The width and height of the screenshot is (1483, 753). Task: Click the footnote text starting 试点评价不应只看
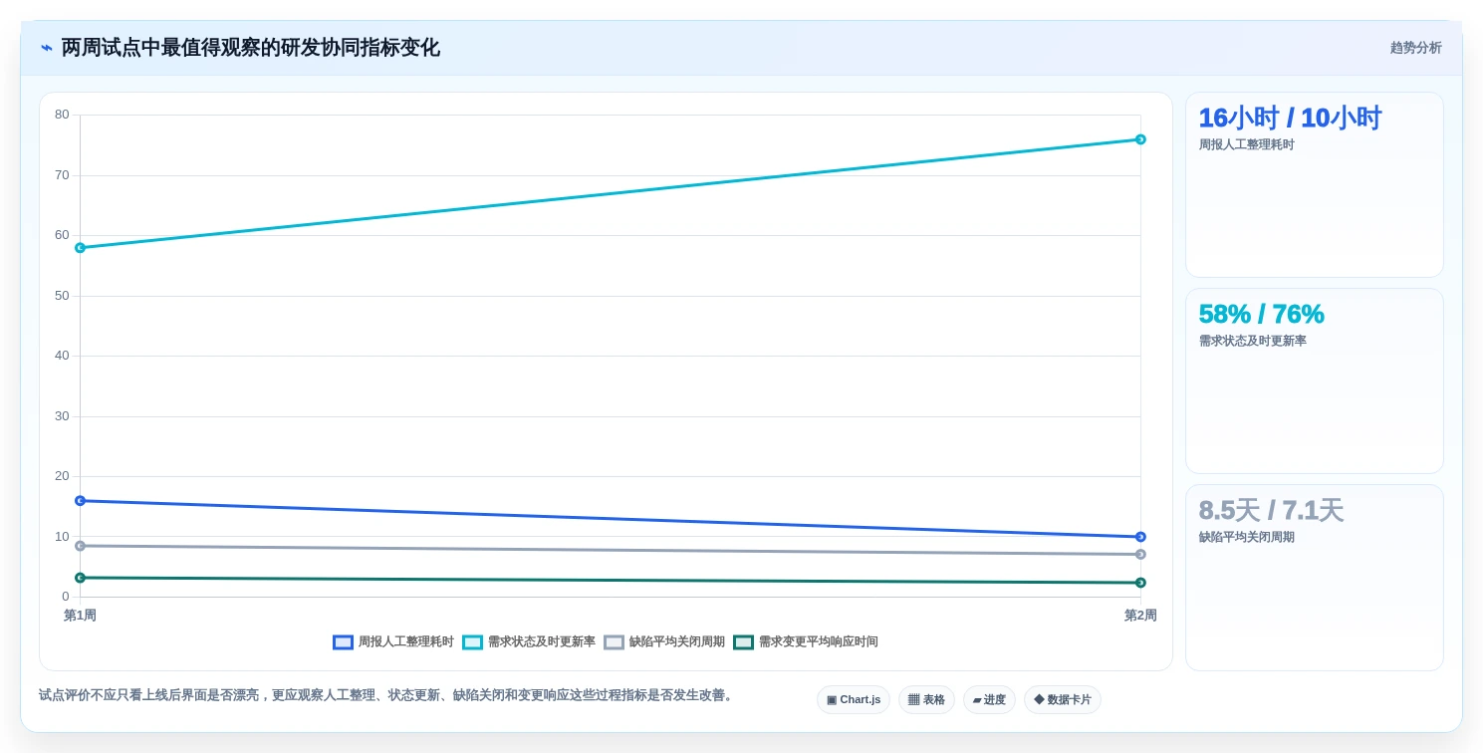click(x=387, y=696)
